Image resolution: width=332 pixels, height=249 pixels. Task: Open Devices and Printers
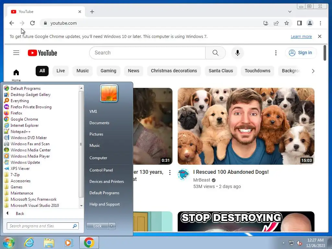click(x=106, y=182)
